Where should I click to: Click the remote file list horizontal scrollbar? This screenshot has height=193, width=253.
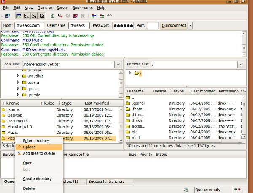[x=184, y=141]
